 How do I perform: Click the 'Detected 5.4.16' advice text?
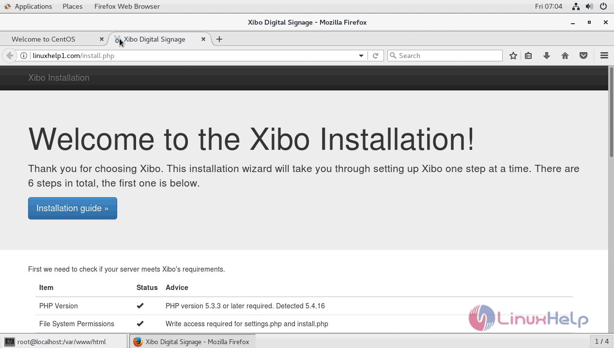point(301,306)
